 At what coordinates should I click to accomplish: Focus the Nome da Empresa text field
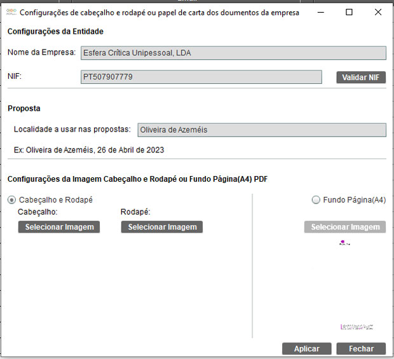[233, 53]
